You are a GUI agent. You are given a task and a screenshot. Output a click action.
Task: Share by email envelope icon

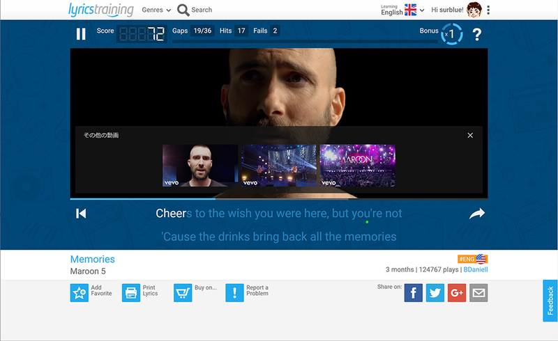478,293
